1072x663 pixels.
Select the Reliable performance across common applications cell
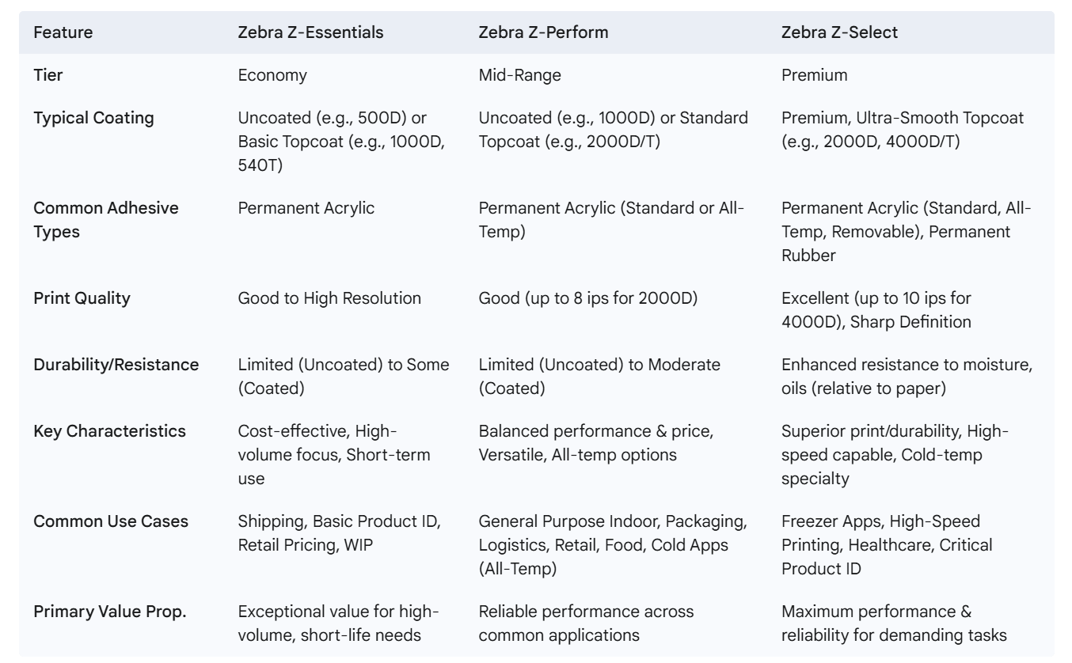coord(586,623)
